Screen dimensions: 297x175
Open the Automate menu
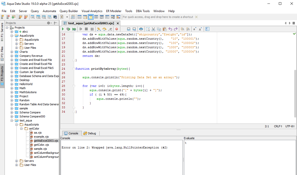50,11
